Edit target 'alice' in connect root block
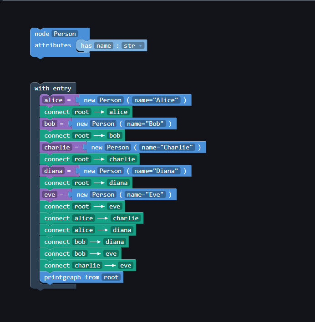 pos(118,112)
